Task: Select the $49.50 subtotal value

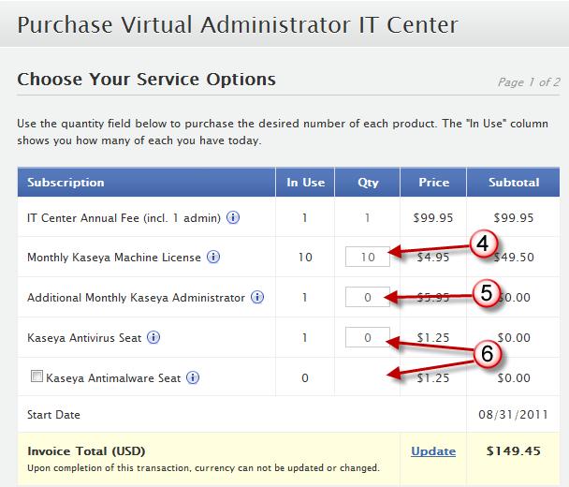Action: coord(514,258)
